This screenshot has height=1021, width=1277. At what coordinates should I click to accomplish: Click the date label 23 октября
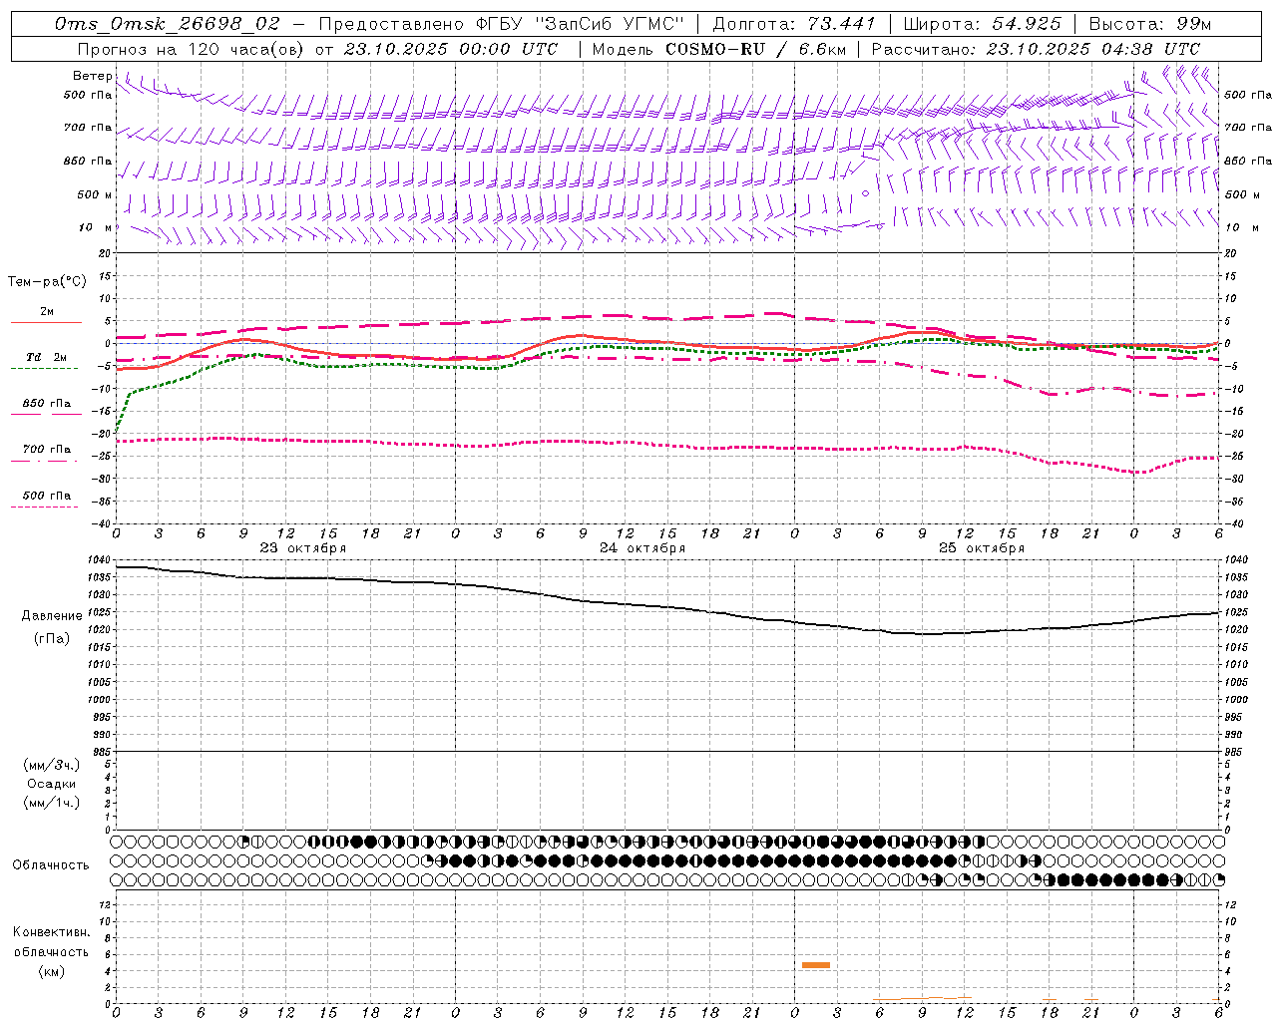[303, 548]
